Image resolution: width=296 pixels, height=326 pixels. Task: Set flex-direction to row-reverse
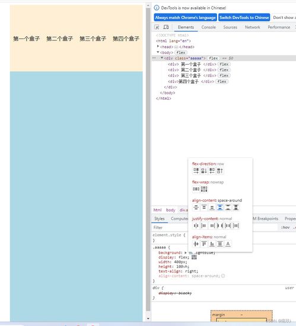click(x=212, y=171)
